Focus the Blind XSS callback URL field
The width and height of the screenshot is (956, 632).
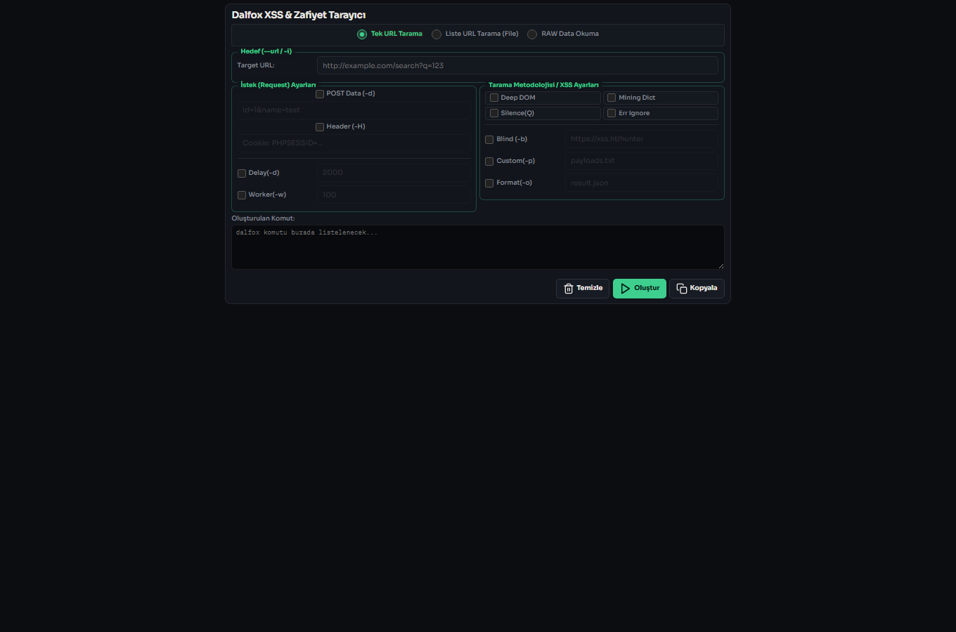642,139
